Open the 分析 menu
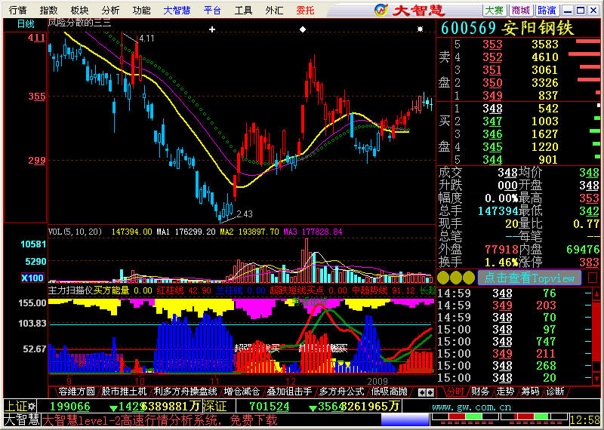The image size is (604, 430). tap(110, 10)
